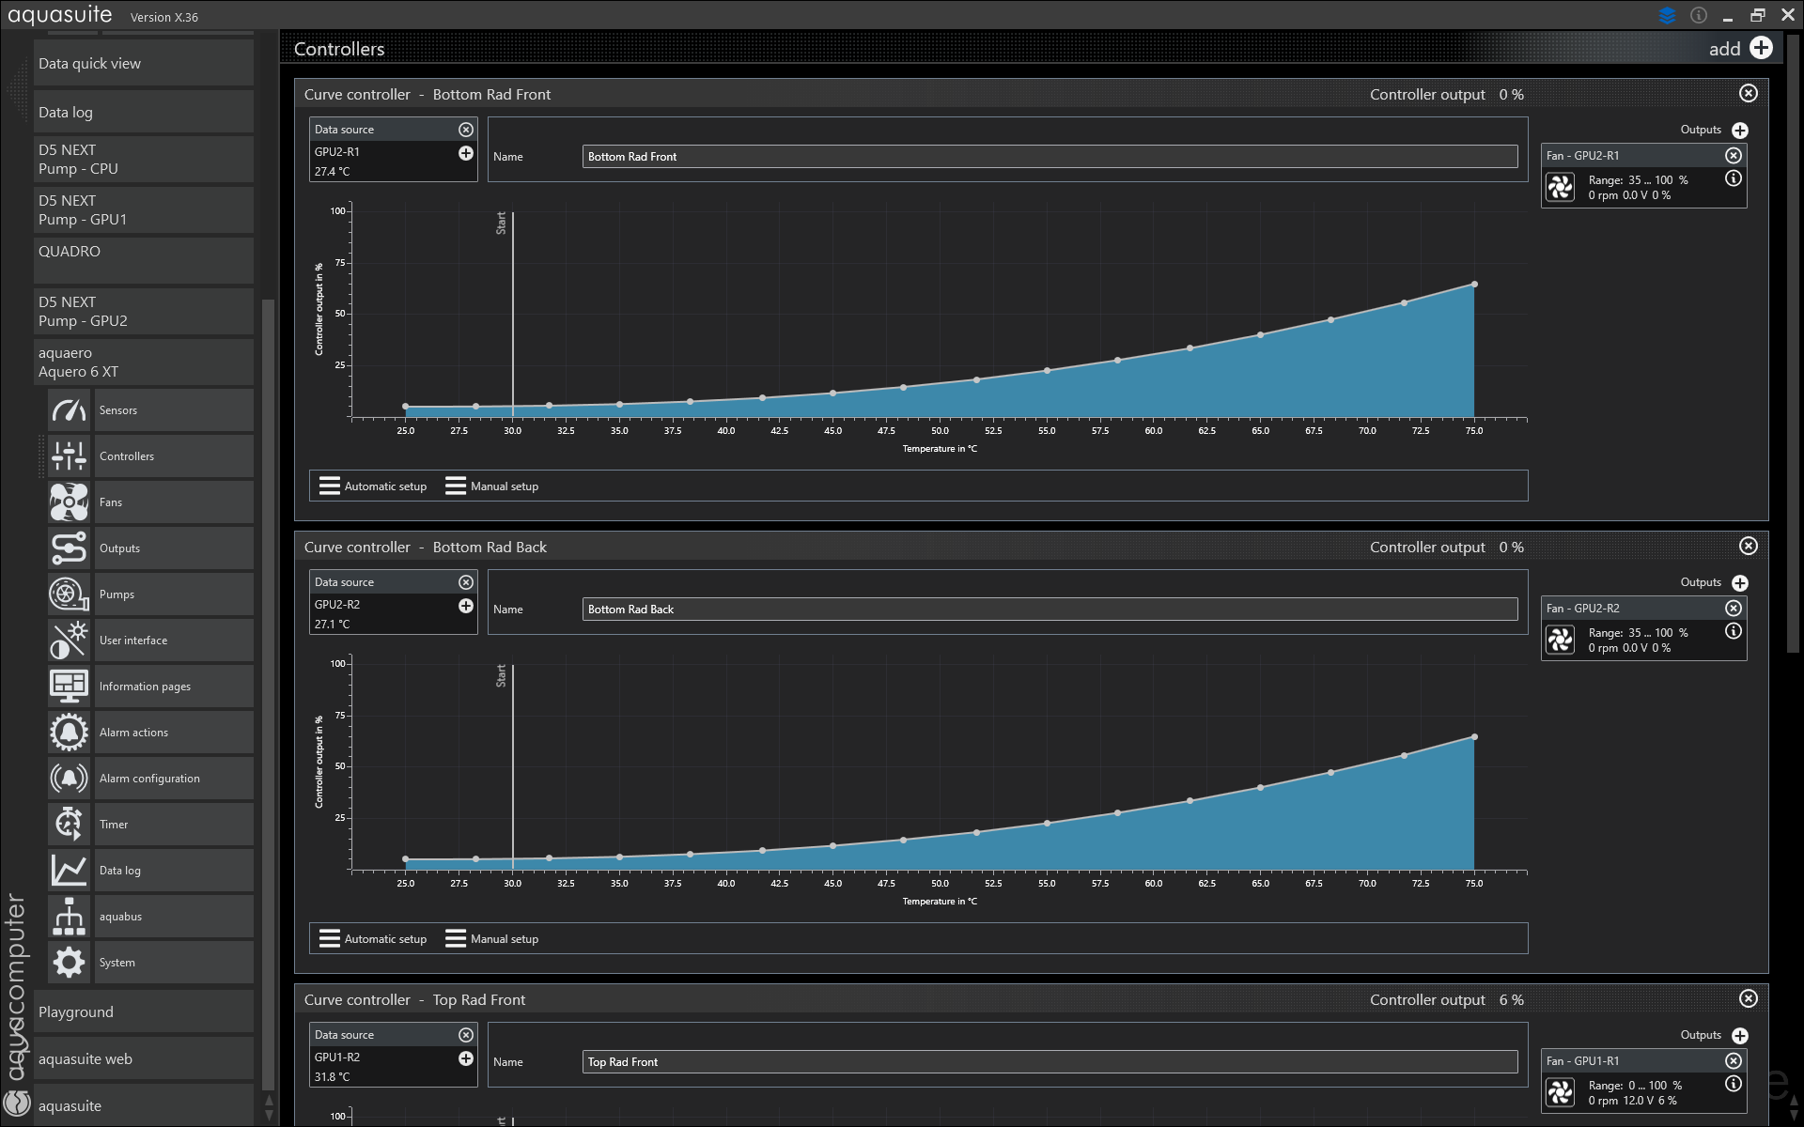
Task: Open Automatic setup for Bottom Rad Front
Action: click(373, 486)
